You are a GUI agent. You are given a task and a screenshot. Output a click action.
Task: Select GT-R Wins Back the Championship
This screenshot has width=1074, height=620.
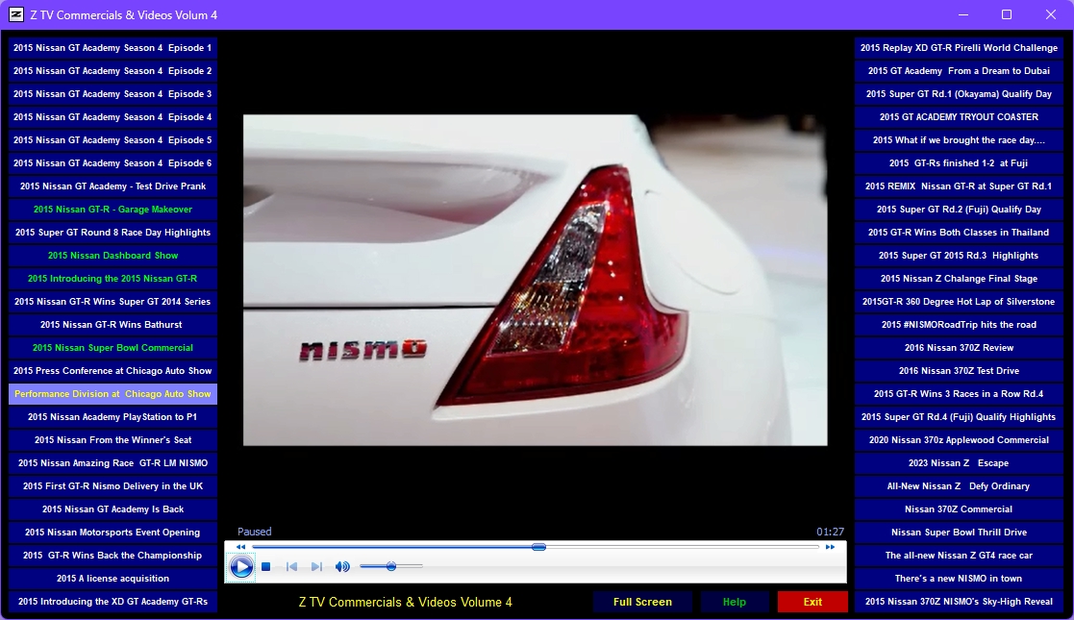click(112, 555)
